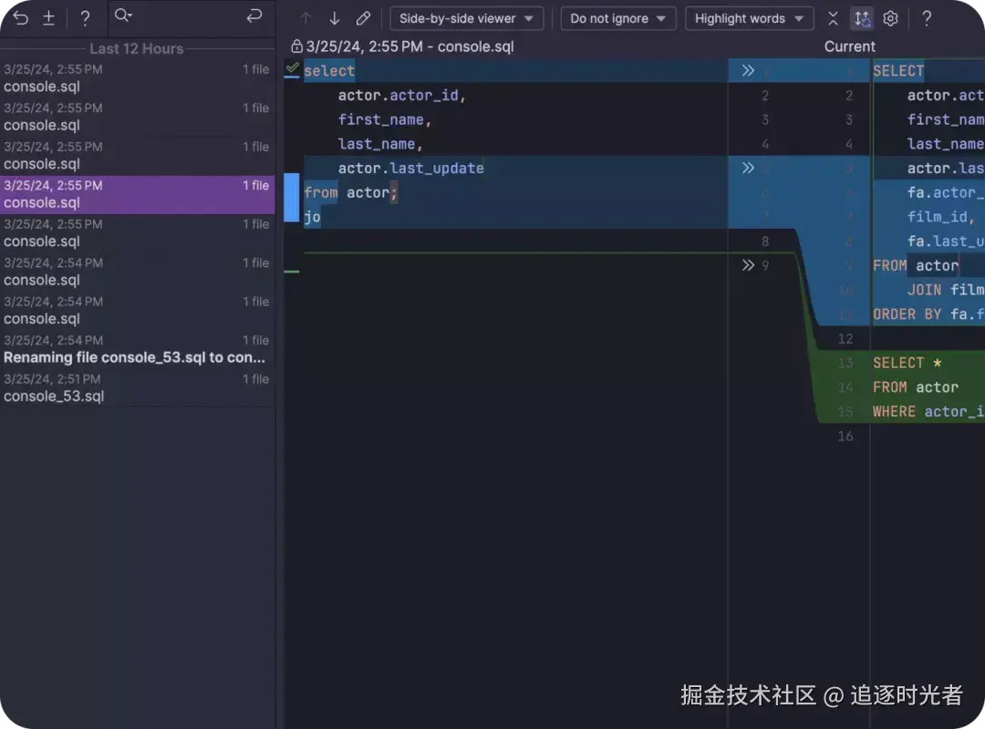Click the Revert (undo arrow) icon
This screenshot has width=985, height=729.
(20, 17)
